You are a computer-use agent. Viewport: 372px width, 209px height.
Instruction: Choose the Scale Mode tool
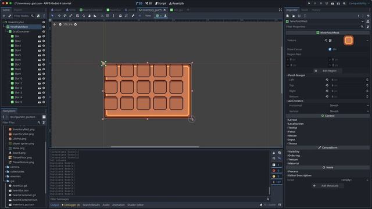point(71,16)
